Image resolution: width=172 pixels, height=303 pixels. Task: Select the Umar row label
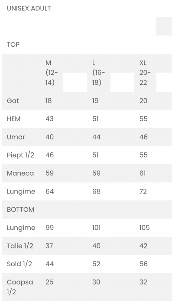tap(16, 137)
